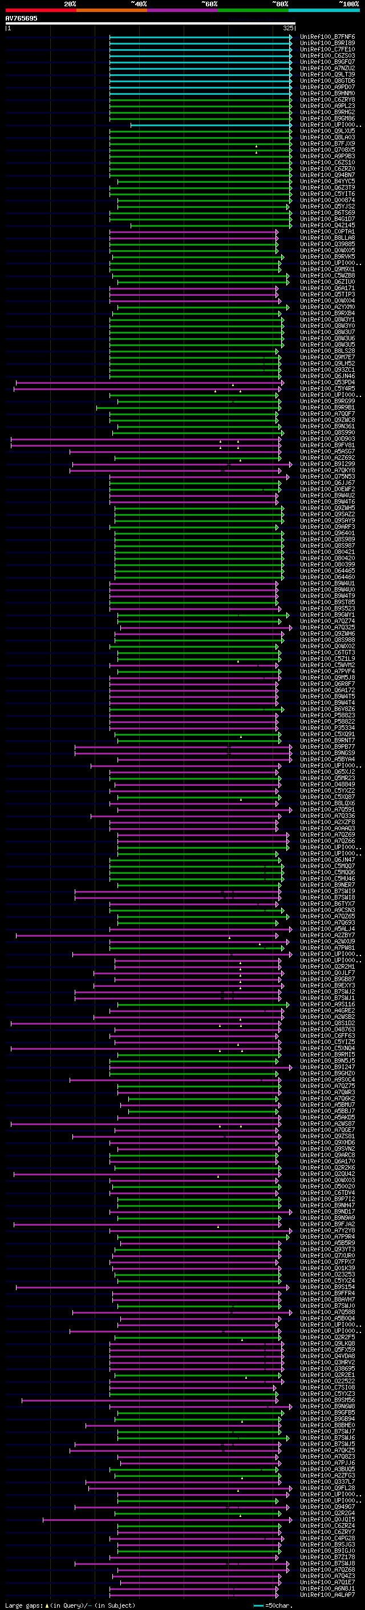Select label UniRef100_Q6Z3T9

(x=327, y=187)
